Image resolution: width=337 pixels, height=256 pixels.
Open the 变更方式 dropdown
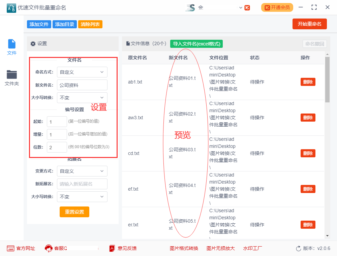(82, 171)
